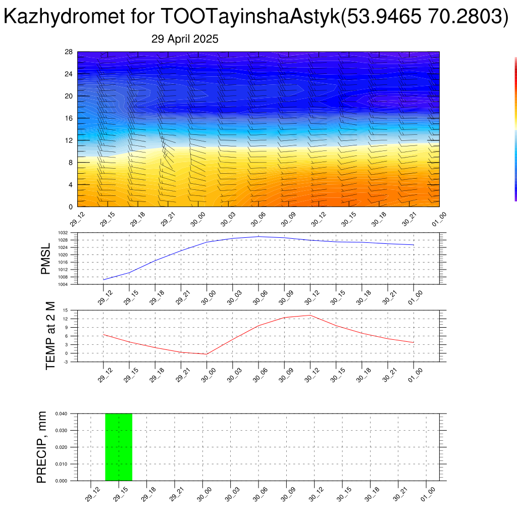Click the PMSL axis label
The height and width of the screenshot is (517, 517).
pos(45,258)
